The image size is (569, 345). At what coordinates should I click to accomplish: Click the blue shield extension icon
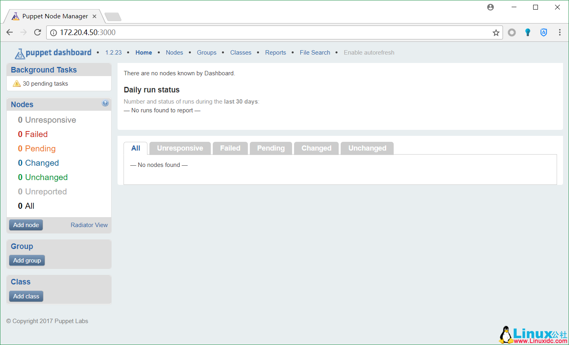[543, 33]
